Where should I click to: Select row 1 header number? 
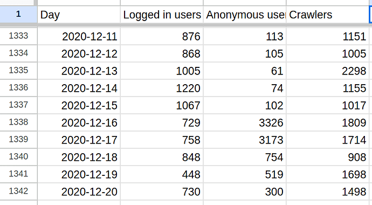click(x=18, y=14)
